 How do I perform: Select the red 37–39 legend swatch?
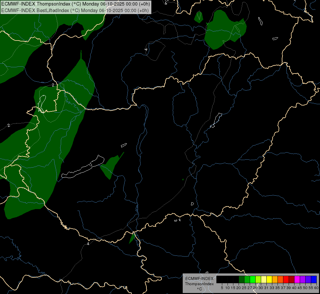[x=286, y=280]
